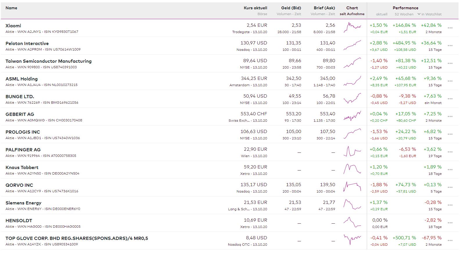Click the Brief (Ask) column header
This screenshot has height=255, width=460.
click(324, 8)
